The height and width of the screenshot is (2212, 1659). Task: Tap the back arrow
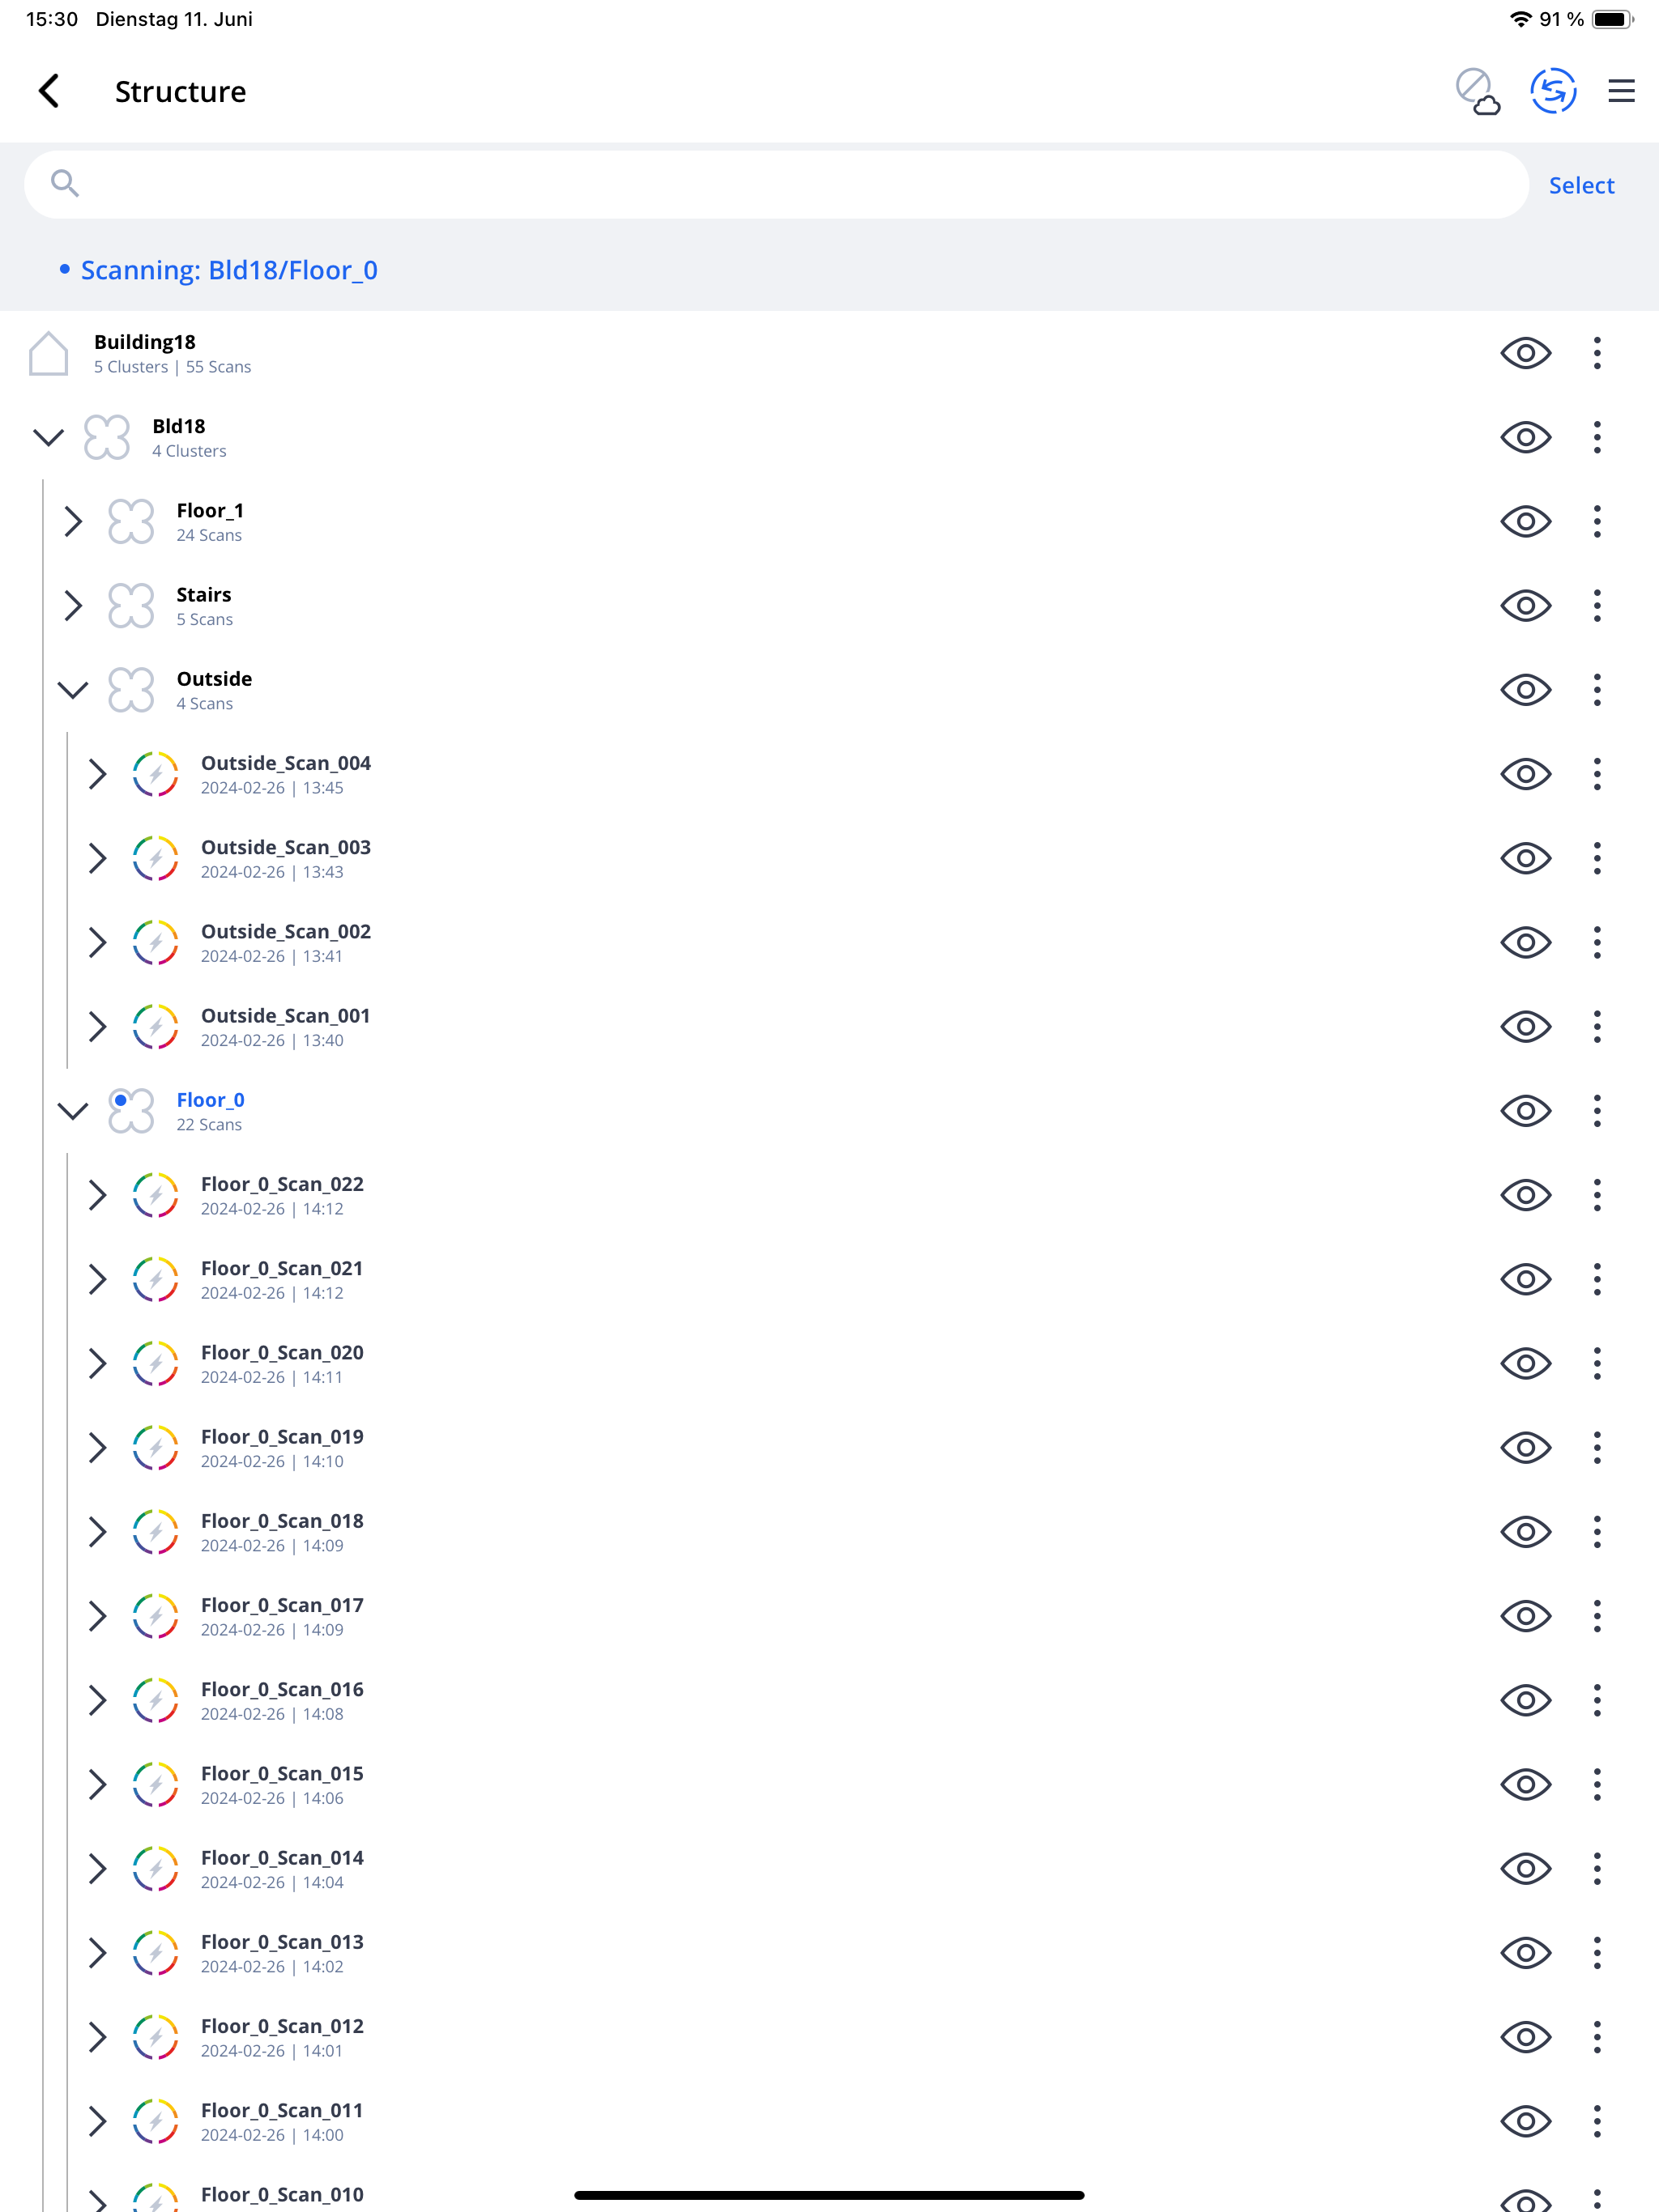(49, 91)
